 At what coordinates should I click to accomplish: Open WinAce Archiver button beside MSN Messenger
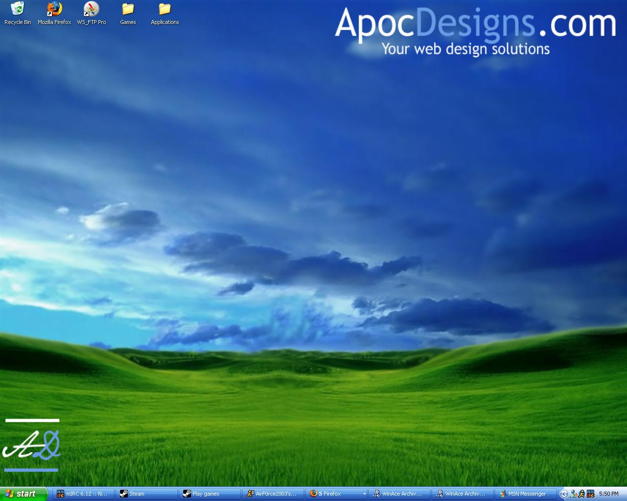(x=463, y=494)
